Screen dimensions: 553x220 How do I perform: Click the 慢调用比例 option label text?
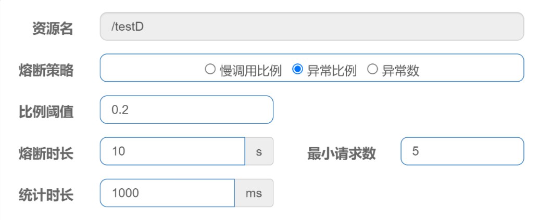pyautogui.click(x=250, y=70)
